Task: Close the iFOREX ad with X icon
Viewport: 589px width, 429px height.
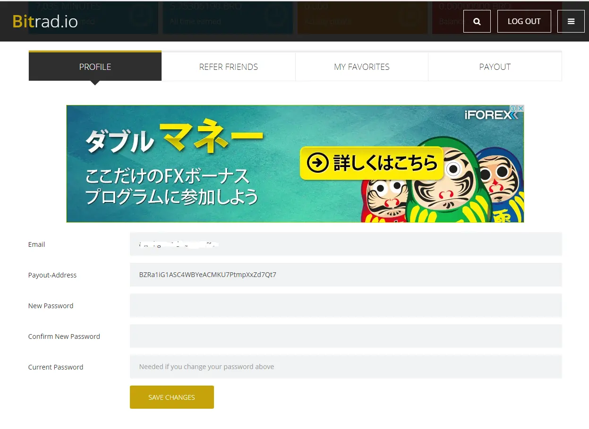Action: click(x=521, y=109)
